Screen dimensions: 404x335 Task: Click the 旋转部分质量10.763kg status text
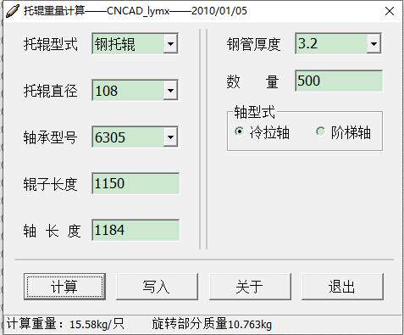point(212,324)
